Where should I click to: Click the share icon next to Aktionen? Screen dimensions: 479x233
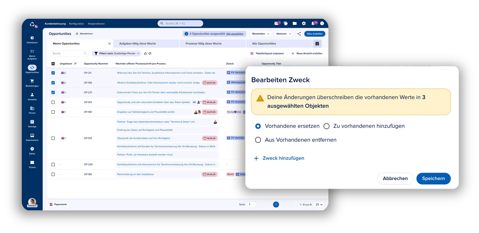(299, 34)
